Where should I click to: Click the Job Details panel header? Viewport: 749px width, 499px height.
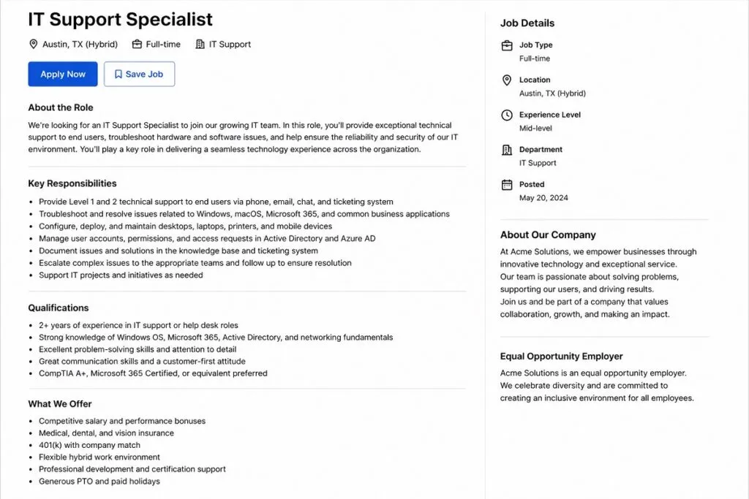(527, 23)
